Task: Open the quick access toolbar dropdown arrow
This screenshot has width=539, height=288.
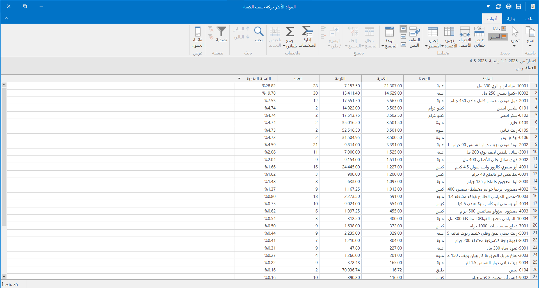Action: coord(488,6)
